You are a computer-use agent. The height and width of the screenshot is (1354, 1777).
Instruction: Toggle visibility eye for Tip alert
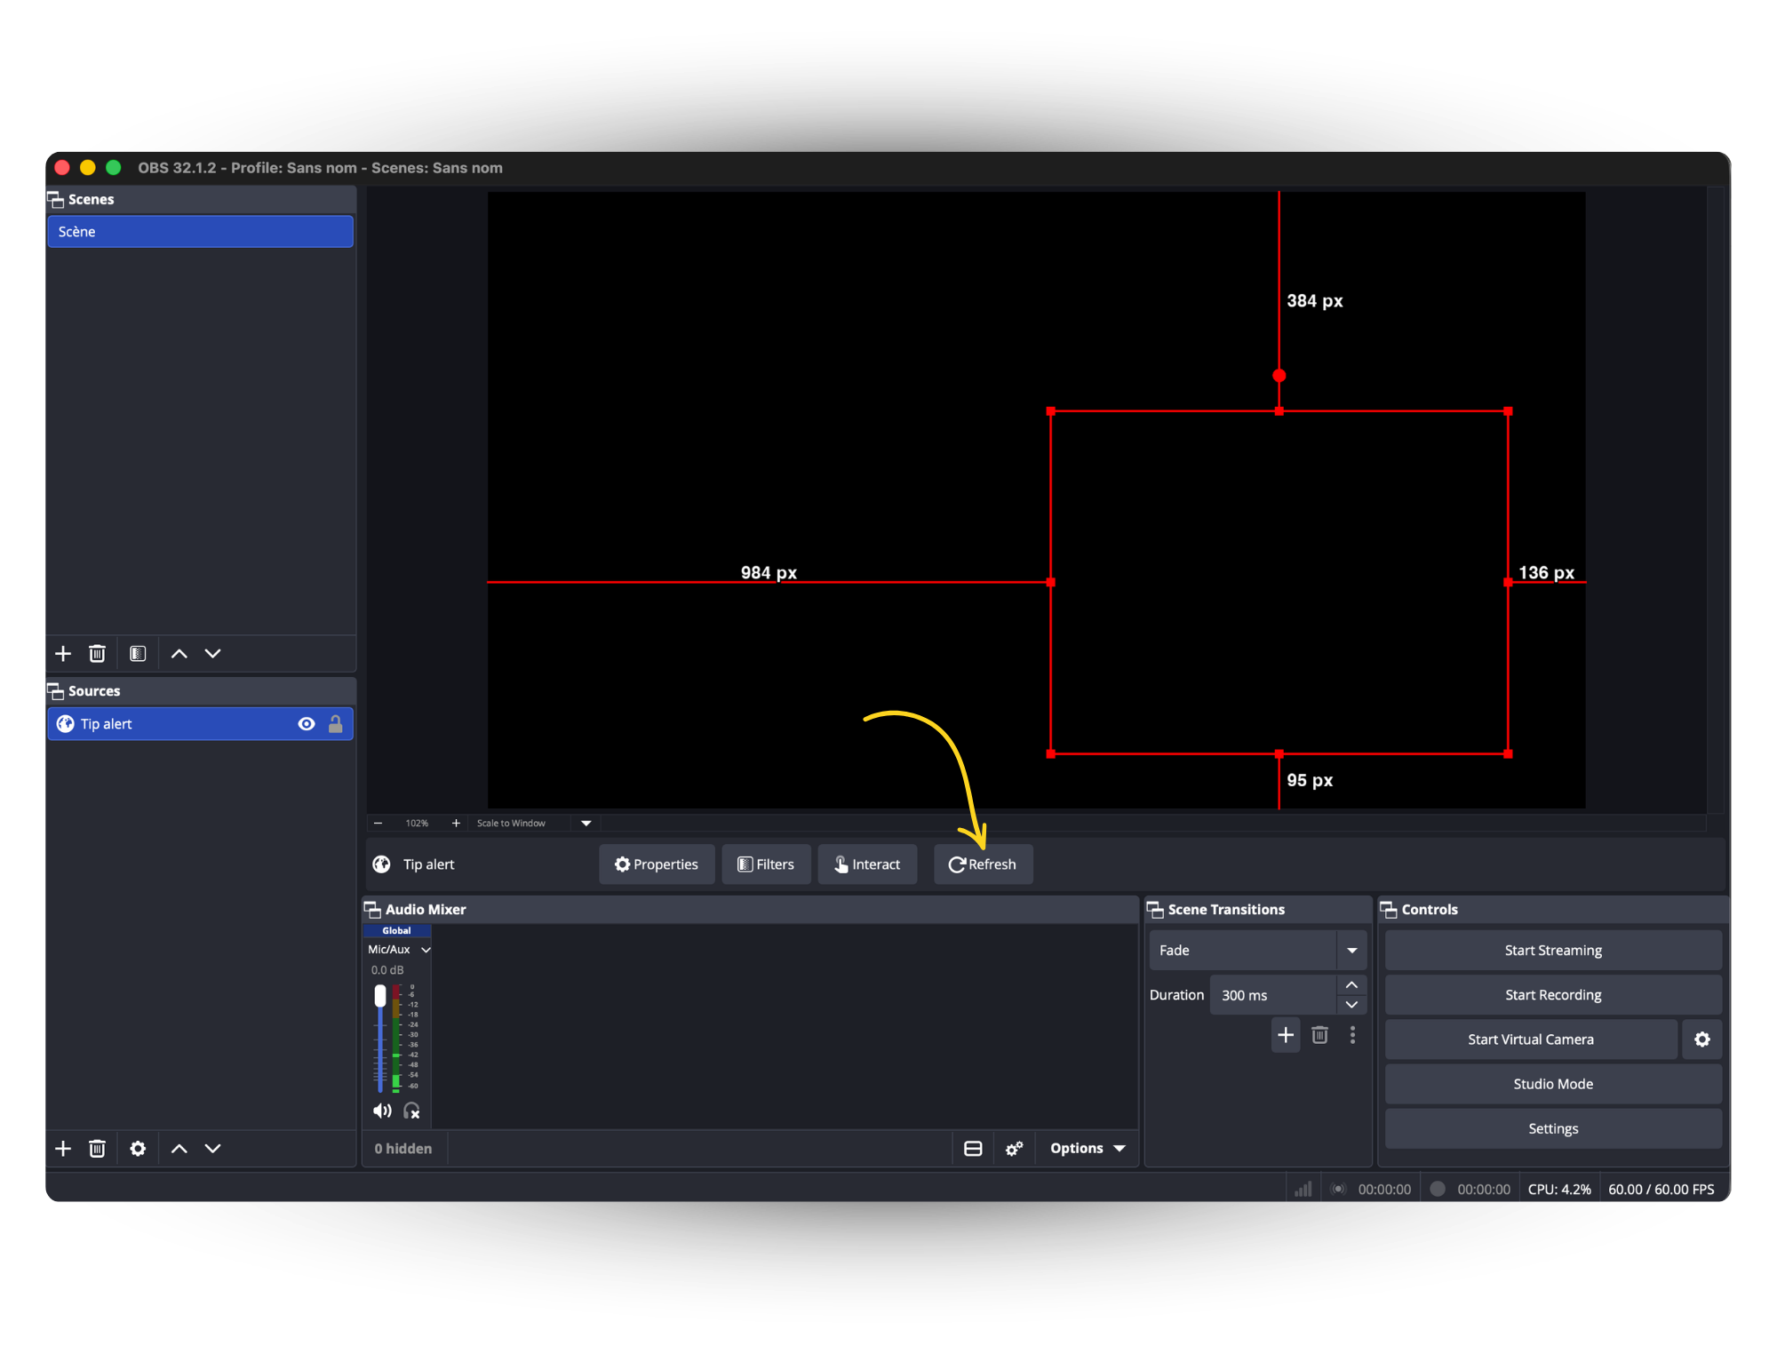pyautogui.click(x=307, y=724)
